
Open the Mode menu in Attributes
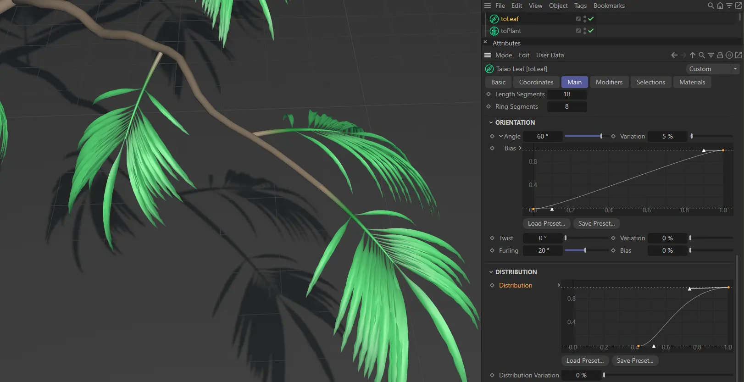pyautogui.click(x=504, y=55)
